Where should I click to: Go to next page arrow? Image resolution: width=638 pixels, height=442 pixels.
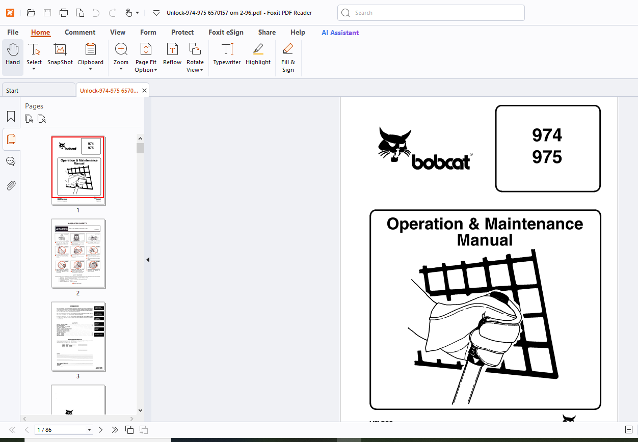[100, 430]
